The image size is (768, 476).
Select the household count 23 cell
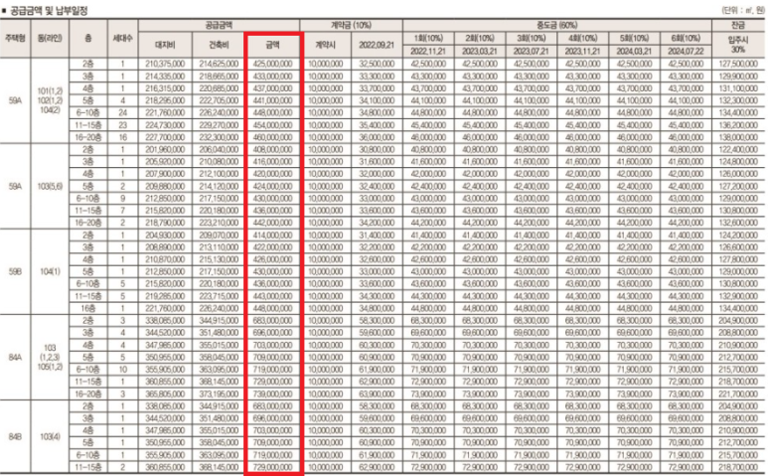(122, 125)
